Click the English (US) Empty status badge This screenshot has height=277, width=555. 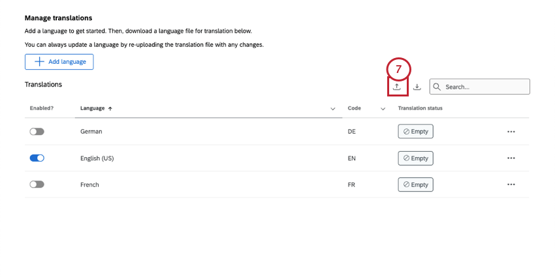click(415, 158)
